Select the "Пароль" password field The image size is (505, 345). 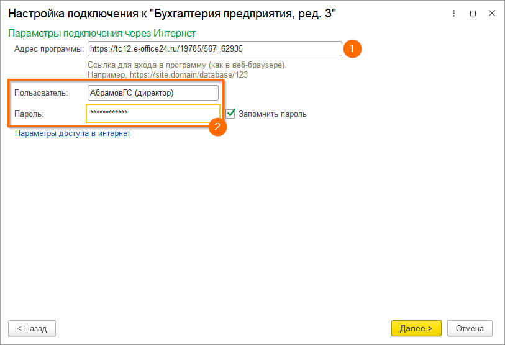point(152,114)
